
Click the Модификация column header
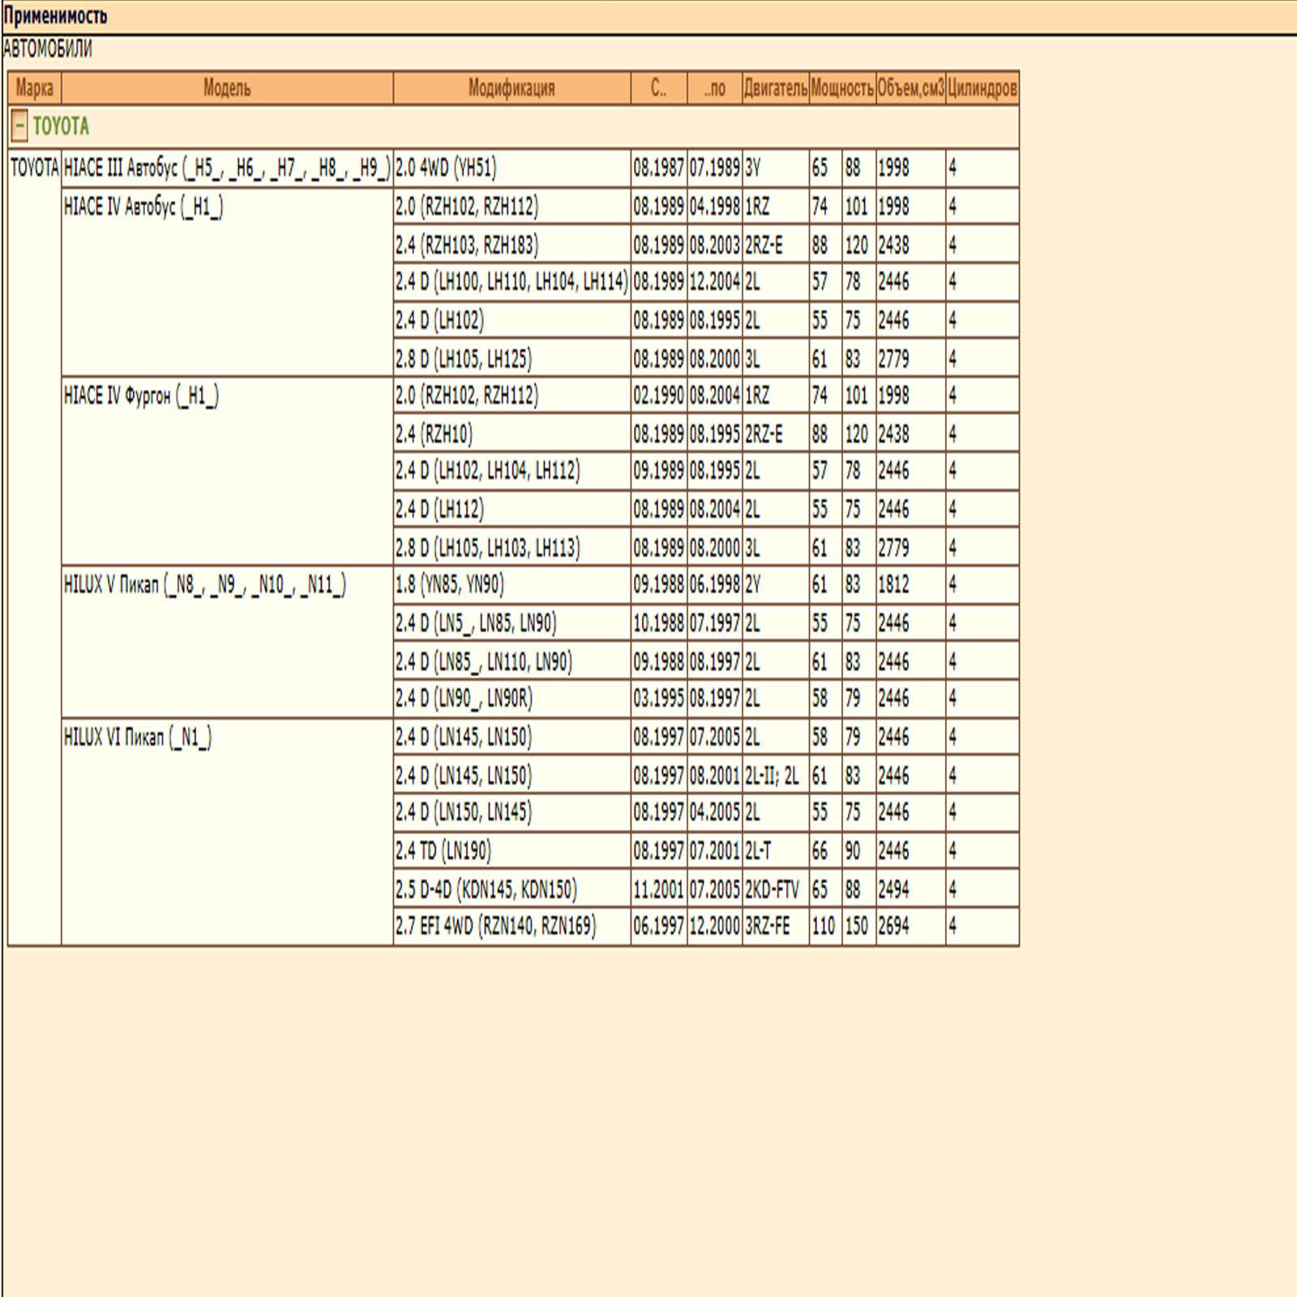click(x=512, y=88)
